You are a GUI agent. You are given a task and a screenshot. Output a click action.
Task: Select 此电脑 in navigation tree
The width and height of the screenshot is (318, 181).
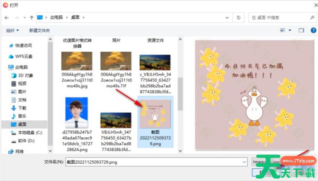coord(21,67)
